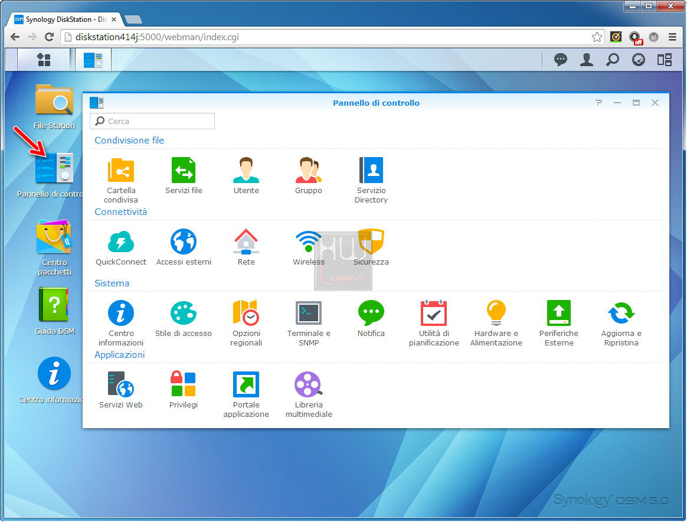Open Terminale e SNMP
This screenshot has height=522, width=687.
(309, 323)
